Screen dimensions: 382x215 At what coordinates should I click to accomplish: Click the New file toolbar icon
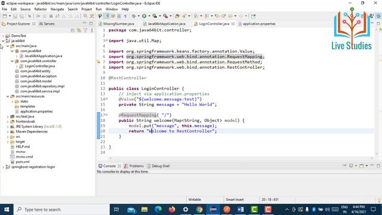5,16
